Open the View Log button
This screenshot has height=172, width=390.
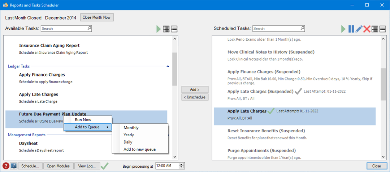click(x=87, y=166)
